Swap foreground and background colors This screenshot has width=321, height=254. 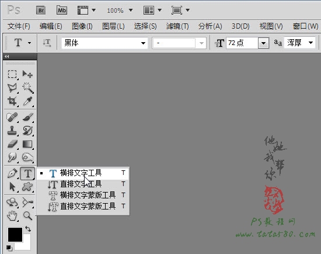tap(28, 228)
